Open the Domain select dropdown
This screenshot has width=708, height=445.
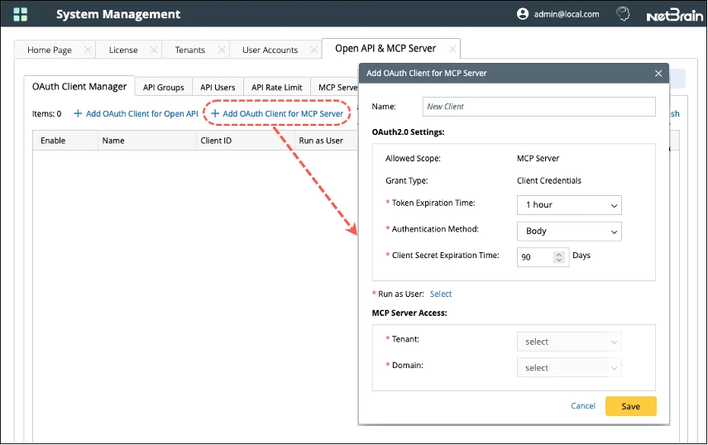[x=569, y=368]
